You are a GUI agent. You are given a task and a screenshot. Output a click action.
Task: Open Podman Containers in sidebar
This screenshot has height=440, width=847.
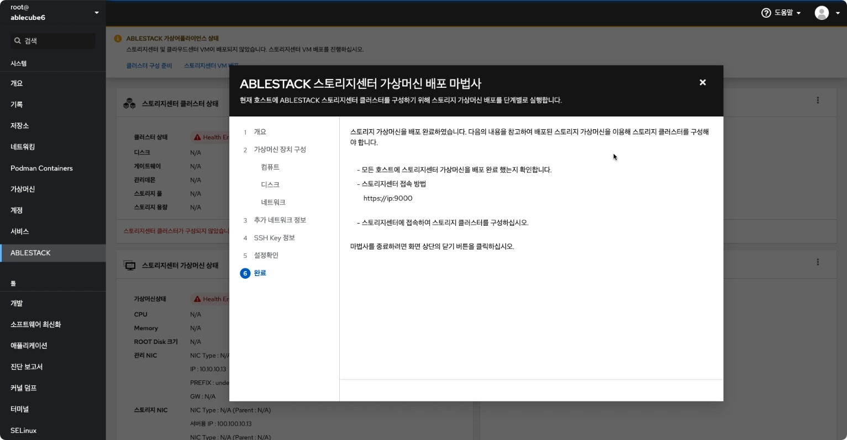coord(53,168)
